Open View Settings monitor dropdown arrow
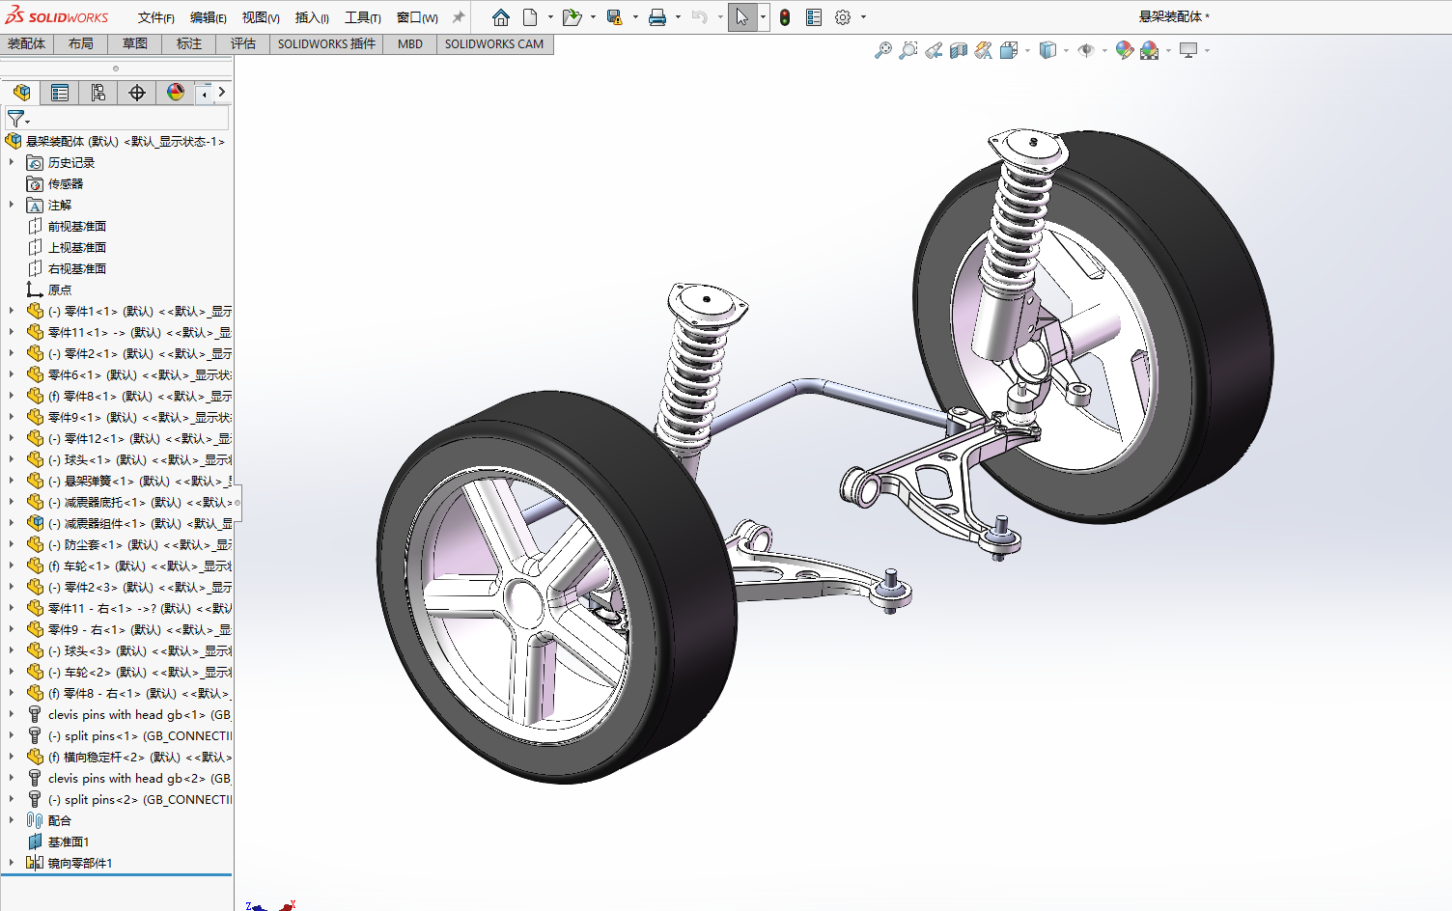This screenshot has width=1452, height=911. point(1207,50)
